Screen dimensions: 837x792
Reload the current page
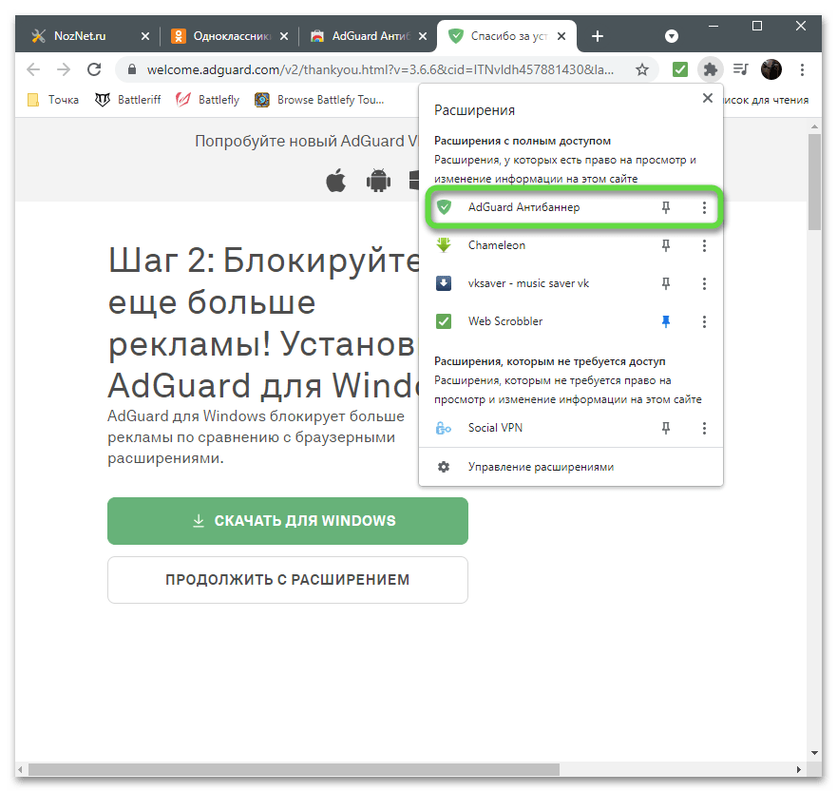pyautogui.click(x=94, y=69)
